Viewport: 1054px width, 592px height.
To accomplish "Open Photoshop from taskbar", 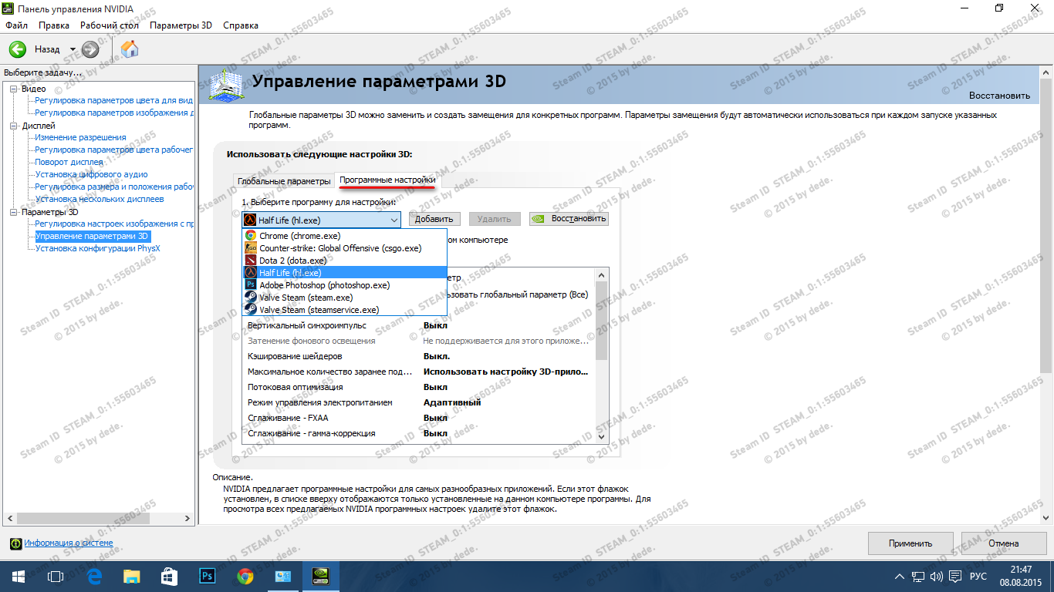I will click(207, 575).
